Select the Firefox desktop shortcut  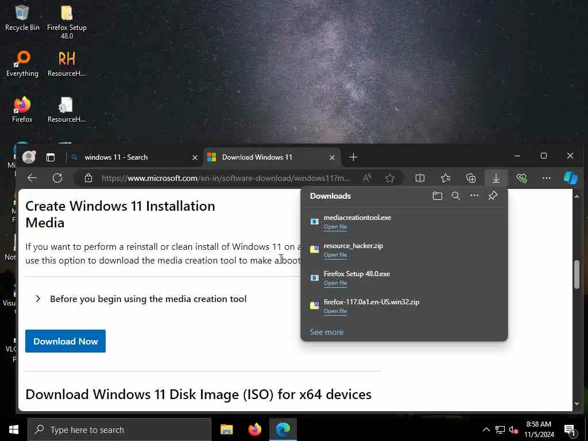22,110
